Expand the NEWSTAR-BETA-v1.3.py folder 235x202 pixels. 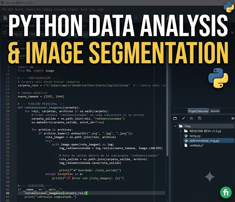pyautogui.click(x=181, y=131)
